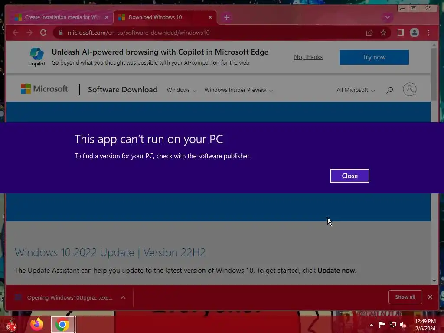Show hidden system tray icons

point(372,325)
